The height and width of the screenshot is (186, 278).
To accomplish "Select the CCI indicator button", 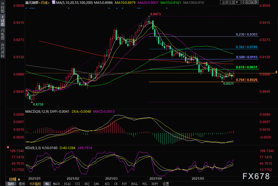I will pos(77,184).
